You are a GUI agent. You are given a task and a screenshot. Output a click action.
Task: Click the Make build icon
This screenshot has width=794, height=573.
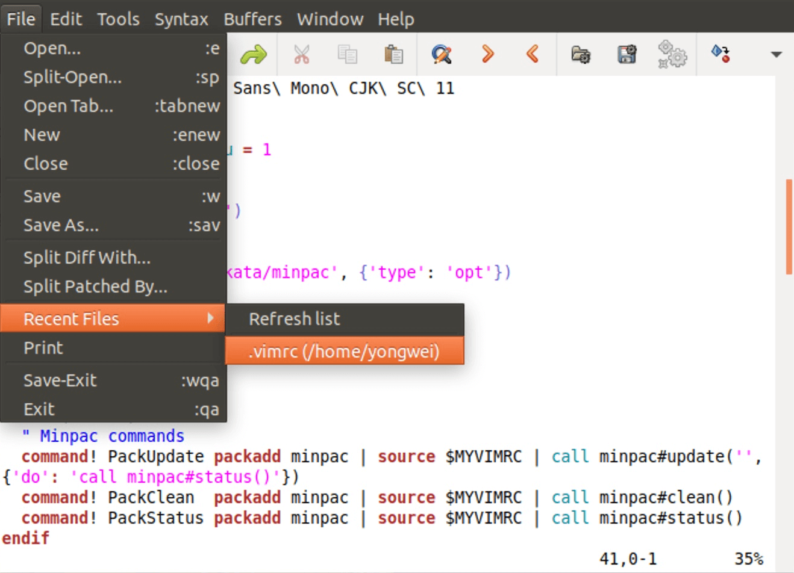pos(721,54)
